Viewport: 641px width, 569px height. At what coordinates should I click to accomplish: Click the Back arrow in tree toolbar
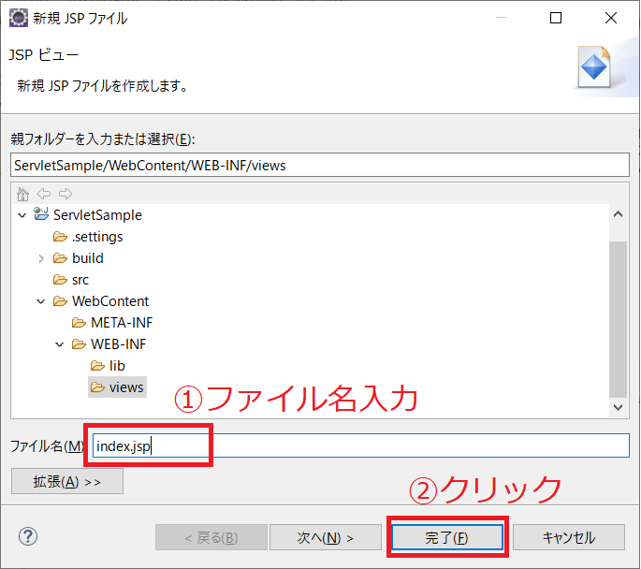tap(44, 194)
